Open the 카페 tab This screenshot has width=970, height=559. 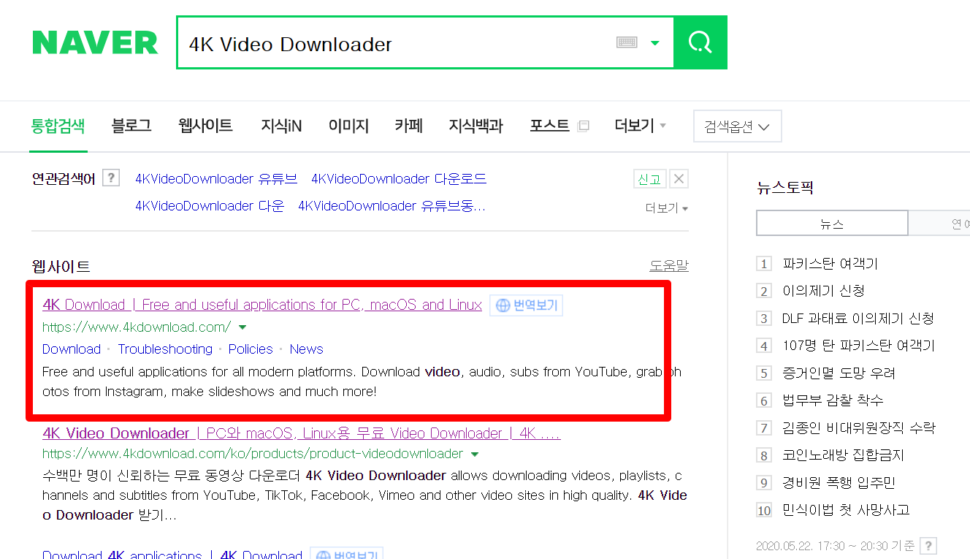coord(409,126)
